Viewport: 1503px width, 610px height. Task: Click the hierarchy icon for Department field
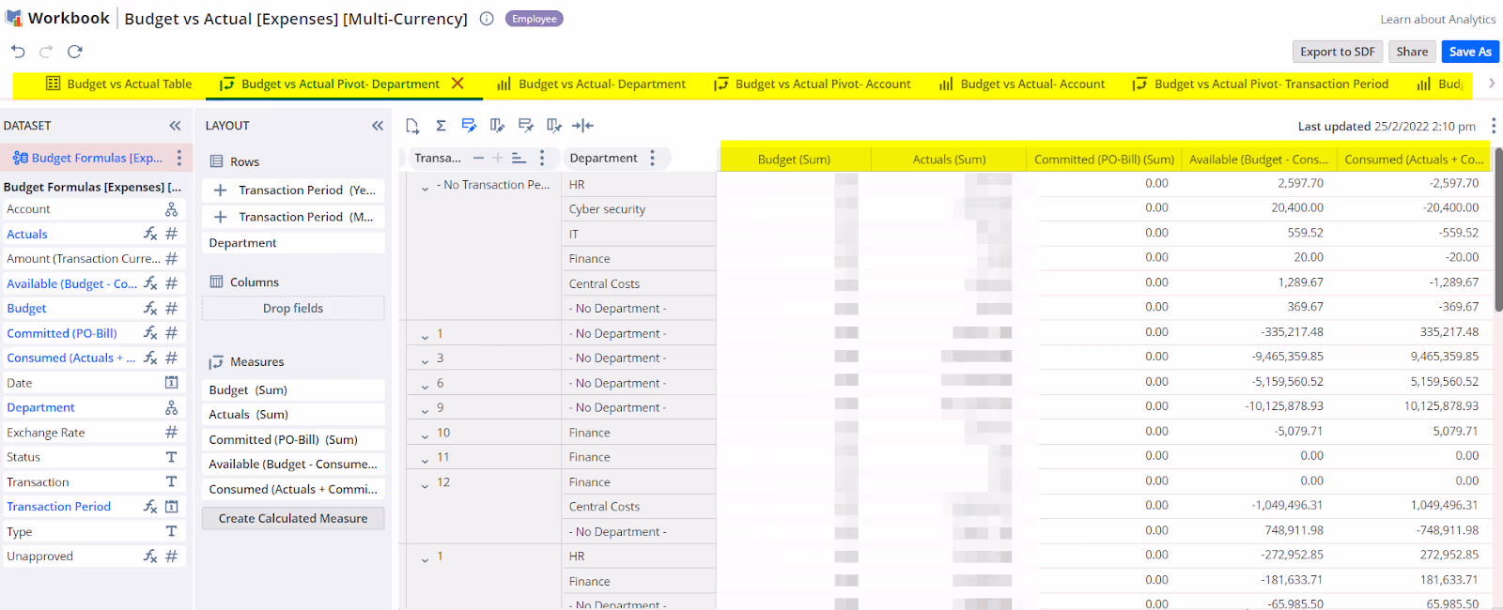point(171,407)
